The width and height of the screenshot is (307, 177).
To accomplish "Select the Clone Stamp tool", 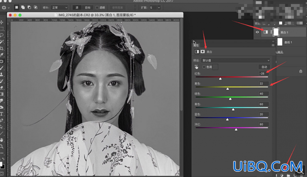I will click(x=2, y=74).
